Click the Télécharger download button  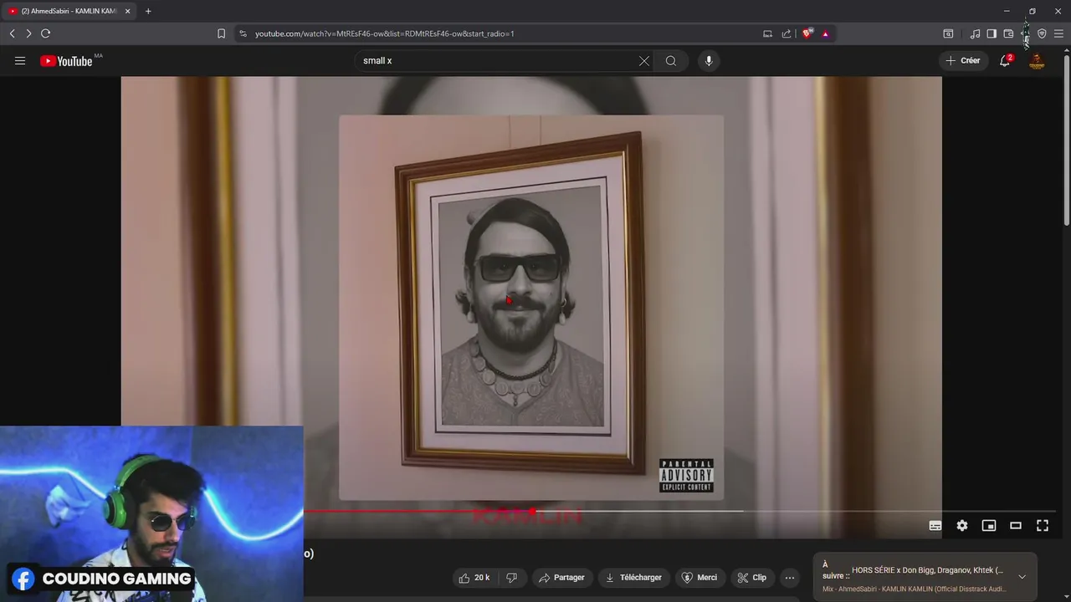pyautogui.click(x=633, y=578)
